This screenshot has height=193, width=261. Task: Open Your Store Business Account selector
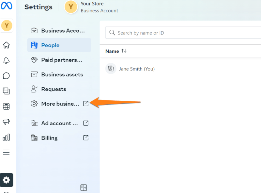pos(91,7)
